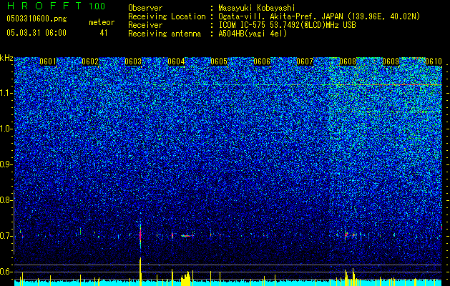Click the 'meteor' count label
The height and width of the screenshot is (286, 450).
click(x=102, y=22)
